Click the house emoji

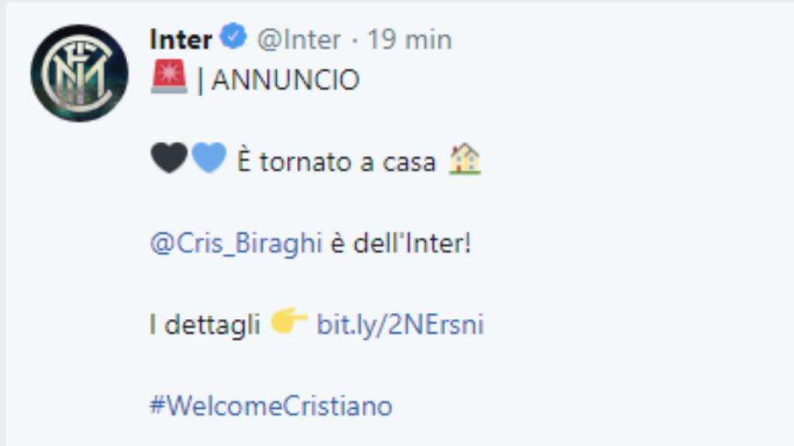tap(464, 159)
